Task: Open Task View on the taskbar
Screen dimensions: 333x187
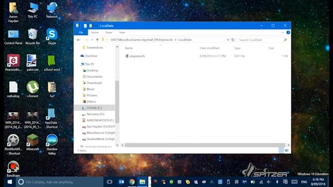Action: click(109, 182)
